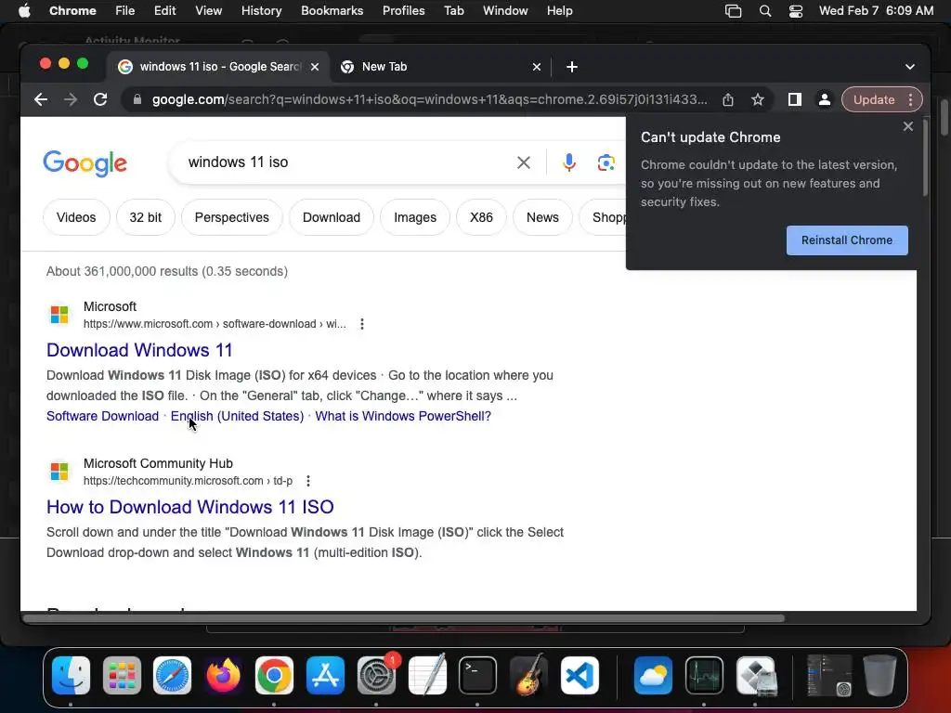Open Terminal from the Dock
Image resolution: width=951 pixels, height=713 pixels.
point(478,675)
